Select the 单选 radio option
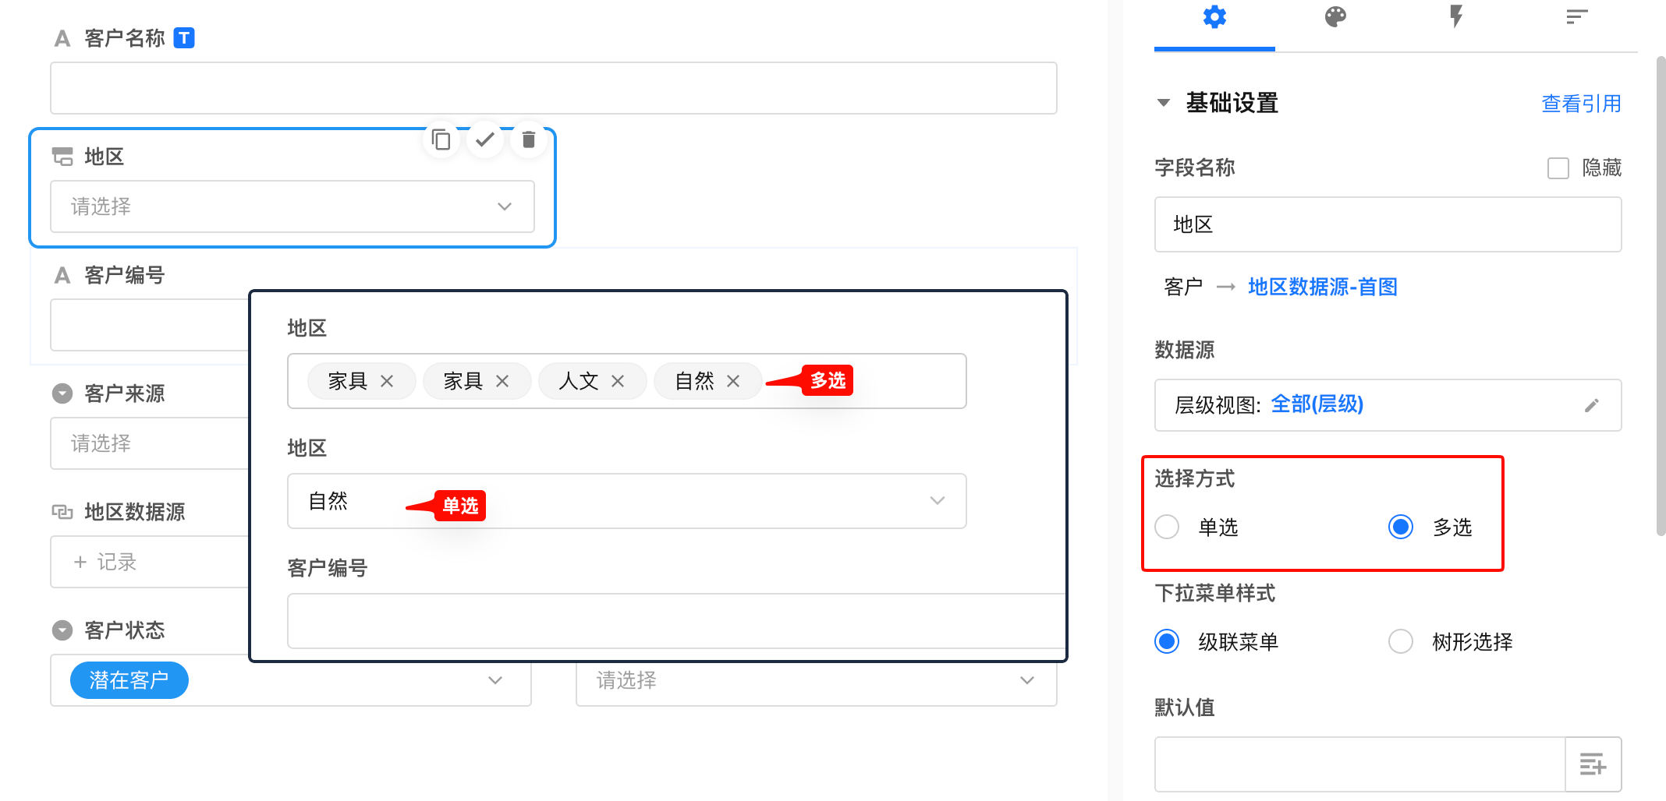The image size is (1666, 801). click(x=1168, y=528)
